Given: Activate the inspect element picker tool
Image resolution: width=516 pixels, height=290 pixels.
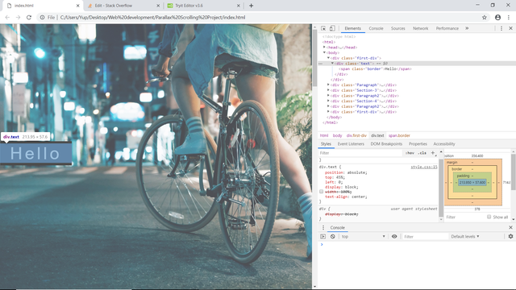Looking at the screenshot, I should (x=323, y=28).
